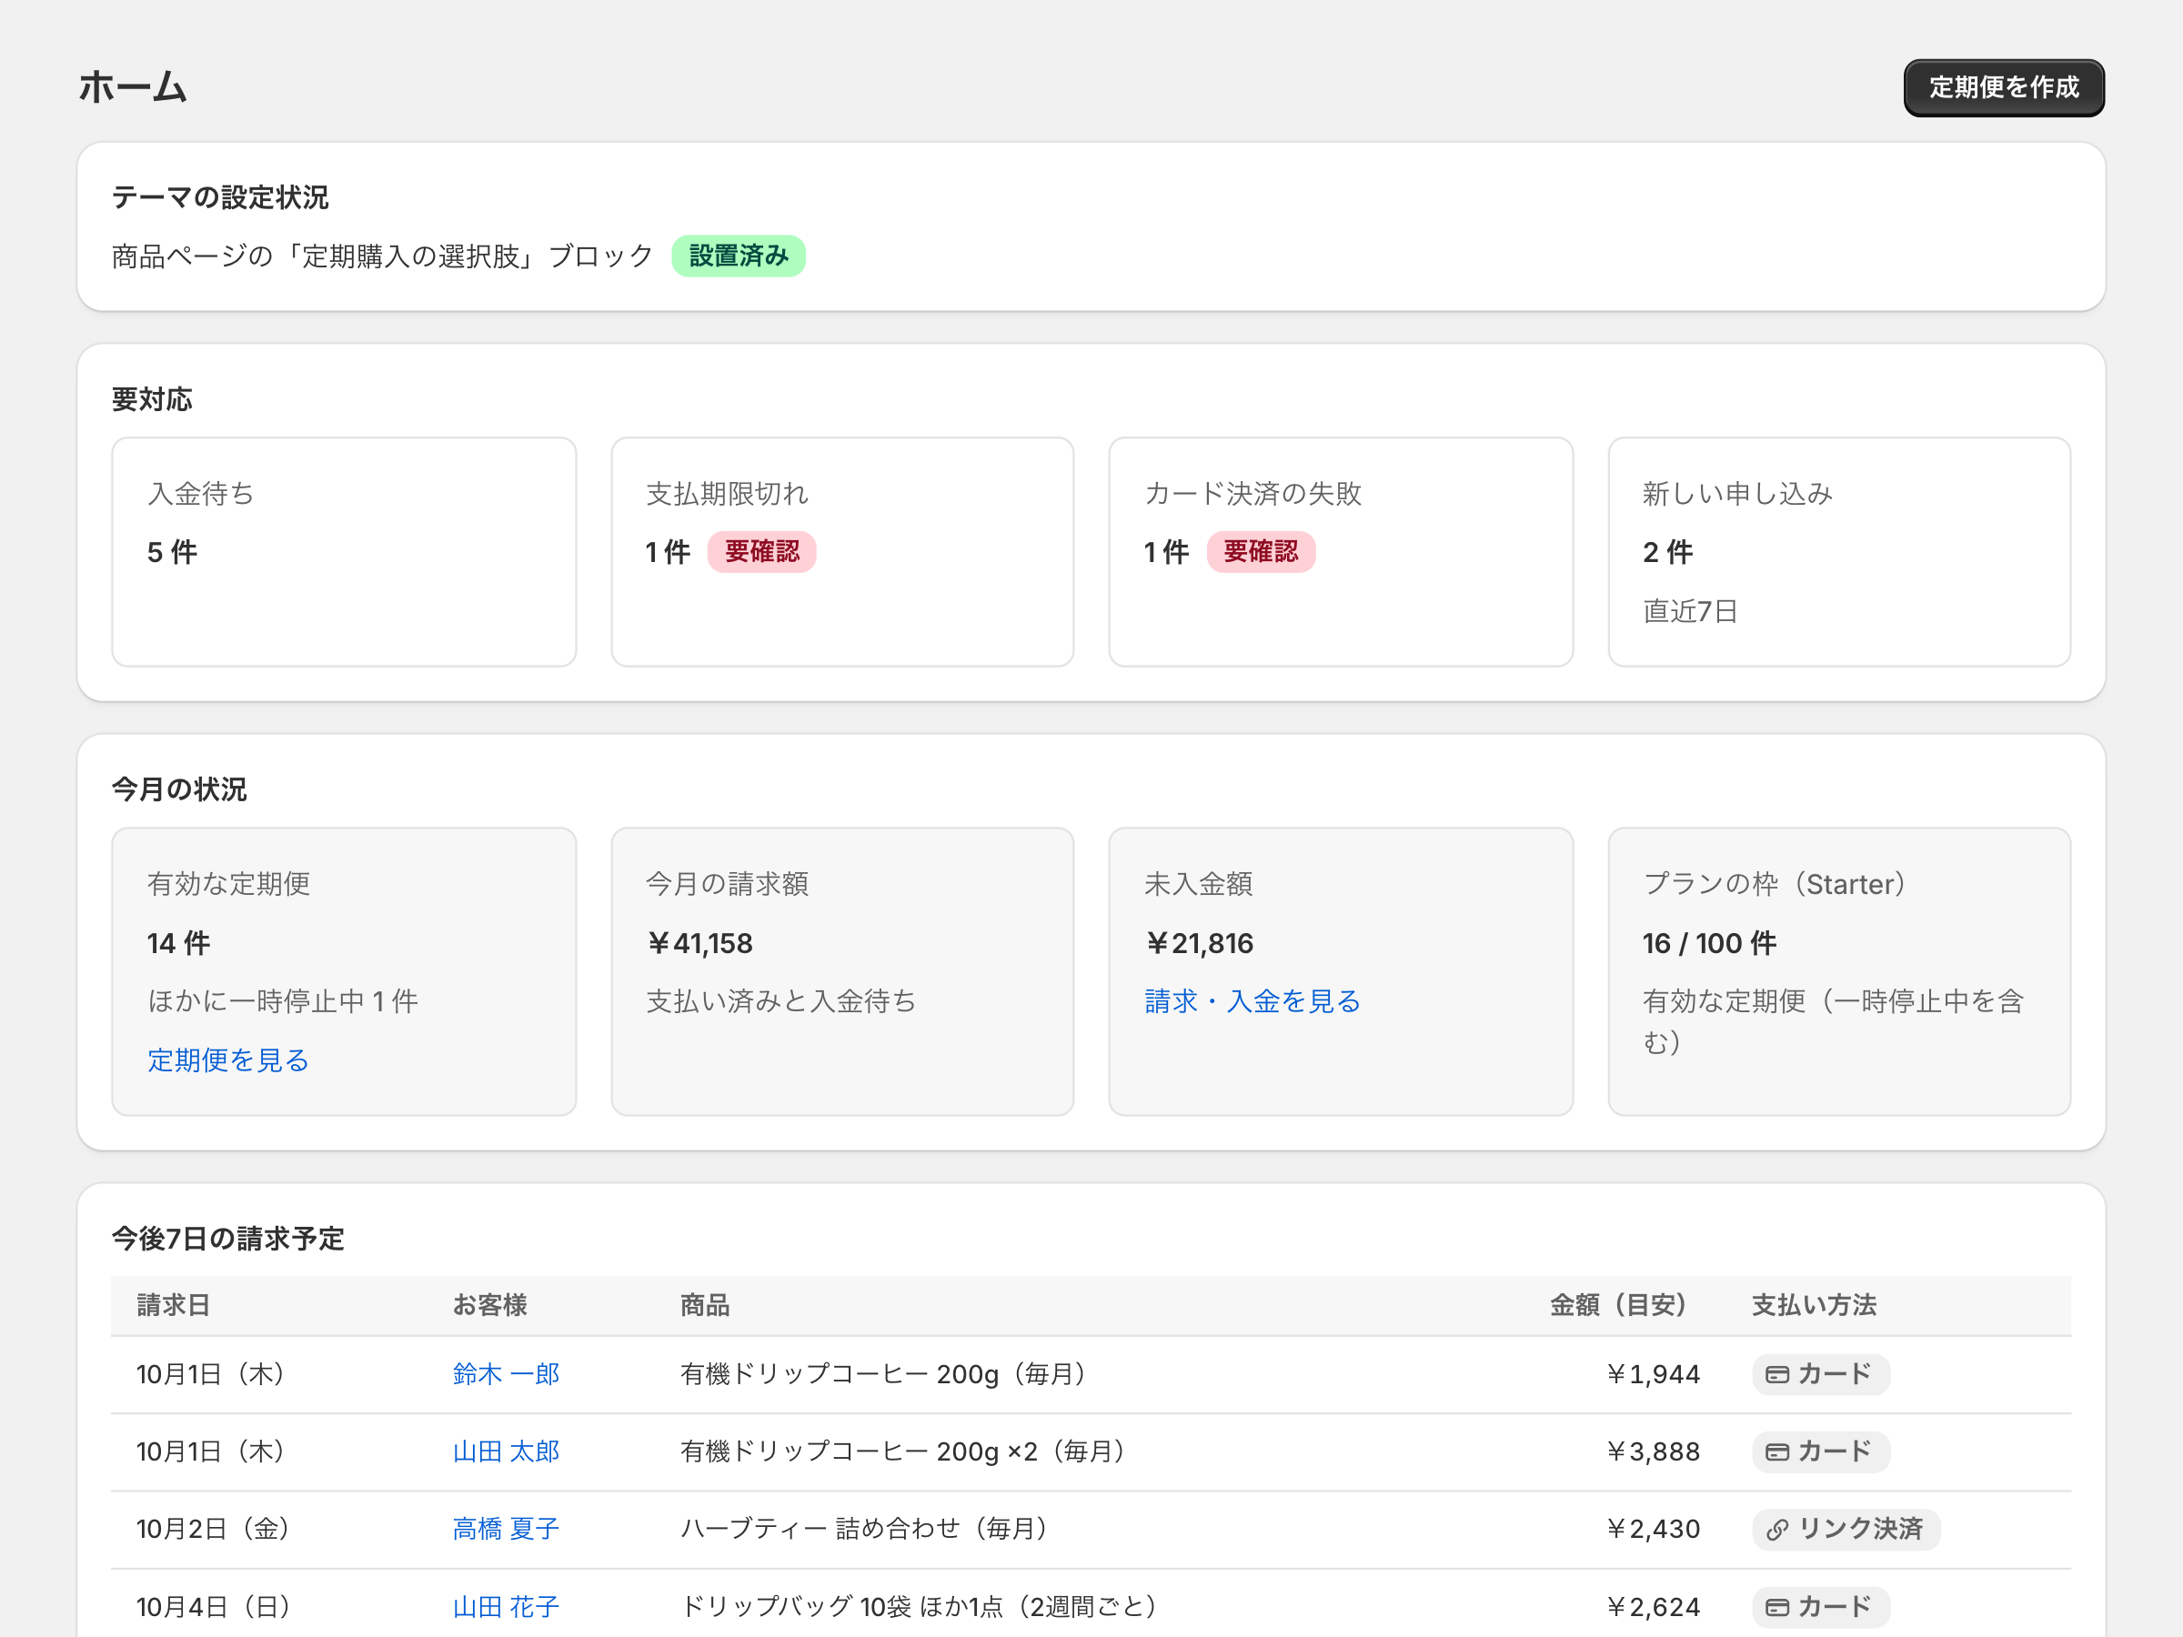Viewport: 2183px width, 1637px height.
Task: Click the ¥2,624 amount cell
Action: click(1653, 1606)
